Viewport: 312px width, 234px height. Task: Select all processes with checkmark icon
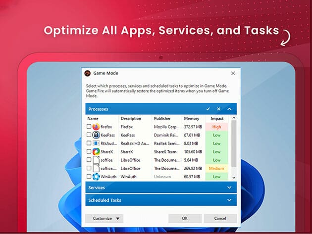(208, 109)
